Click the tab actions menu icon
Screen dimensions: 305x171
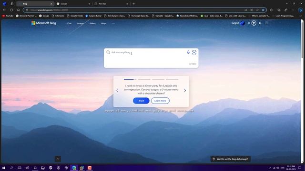[12, 4]
